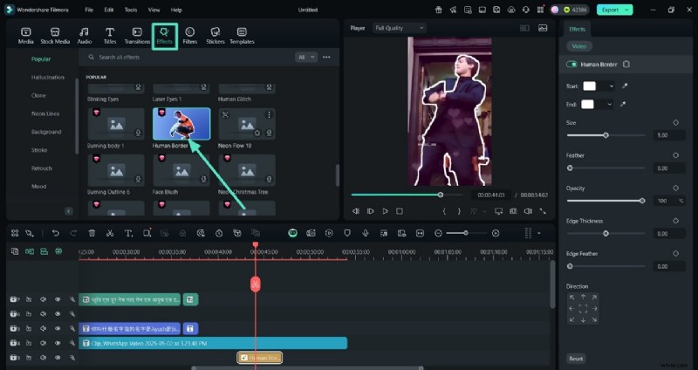Click the Start color eyedropper
Screen dimensions: 698x370
624,86
